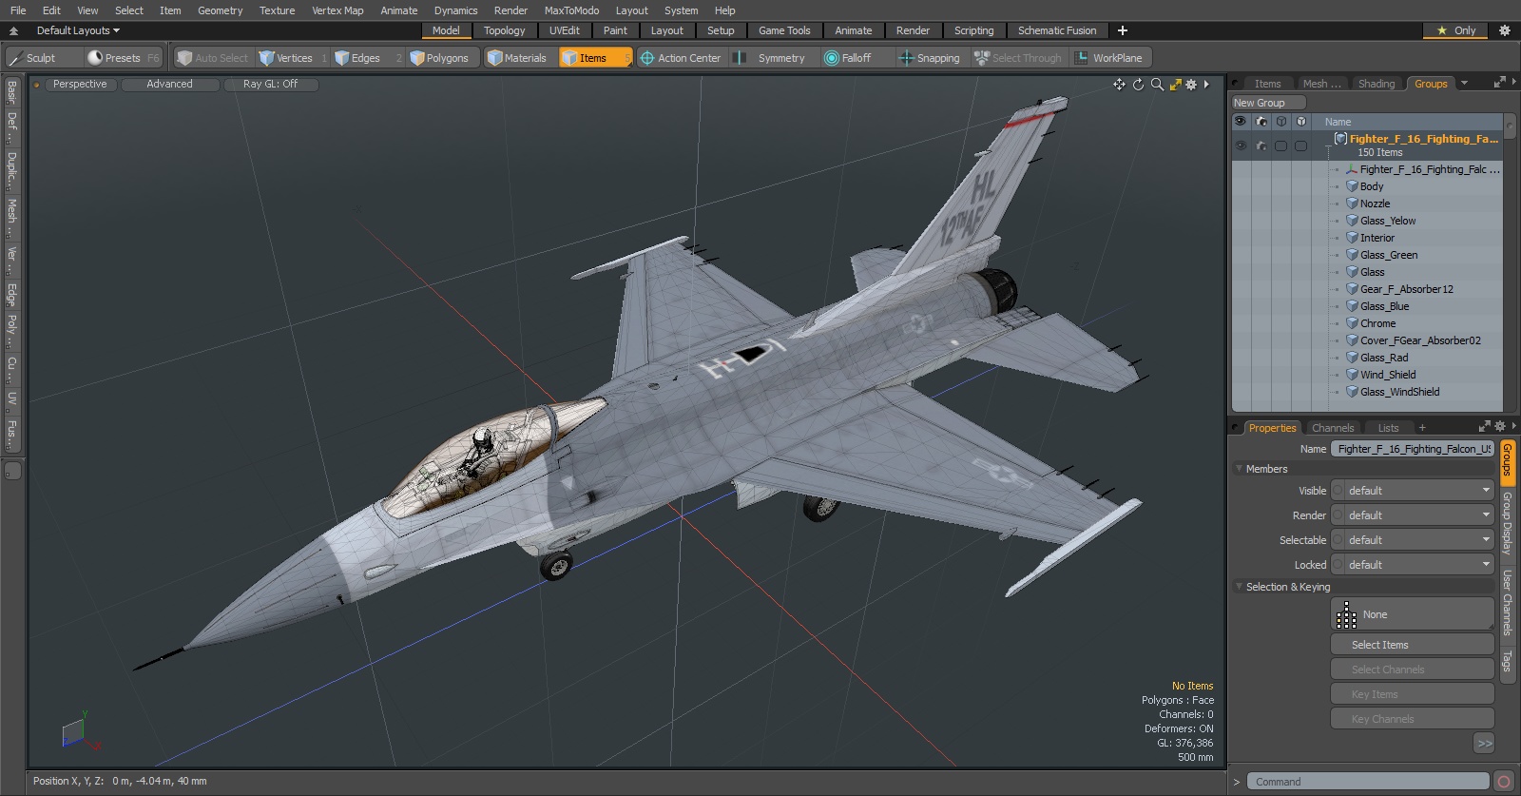Image resolution: width=1521 pixels, height=796 pixels.
Task: Select the Gear_F_Absorber12 item
Action: pos(1406,289)
